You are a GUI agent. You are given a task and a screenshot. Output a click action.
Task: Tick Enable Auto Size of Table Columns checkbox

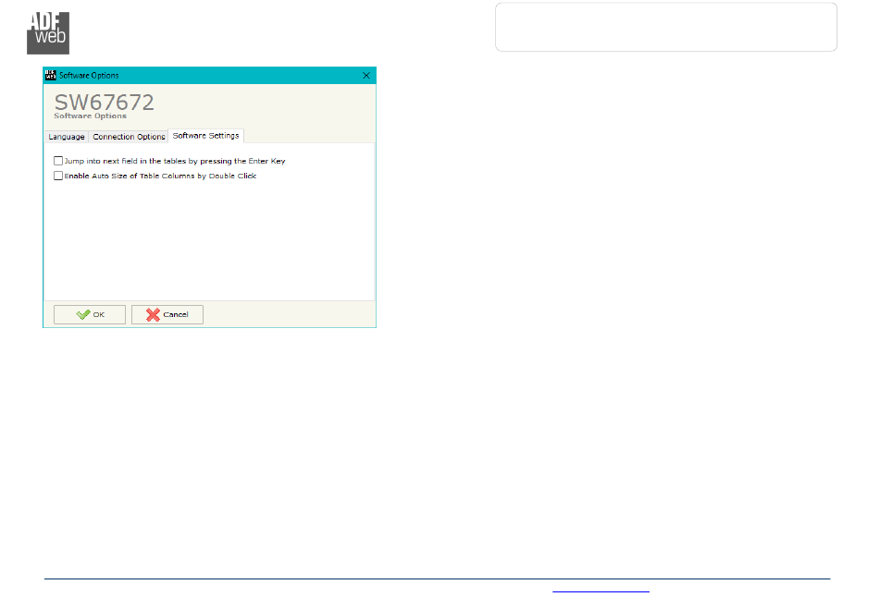(58, 176)
